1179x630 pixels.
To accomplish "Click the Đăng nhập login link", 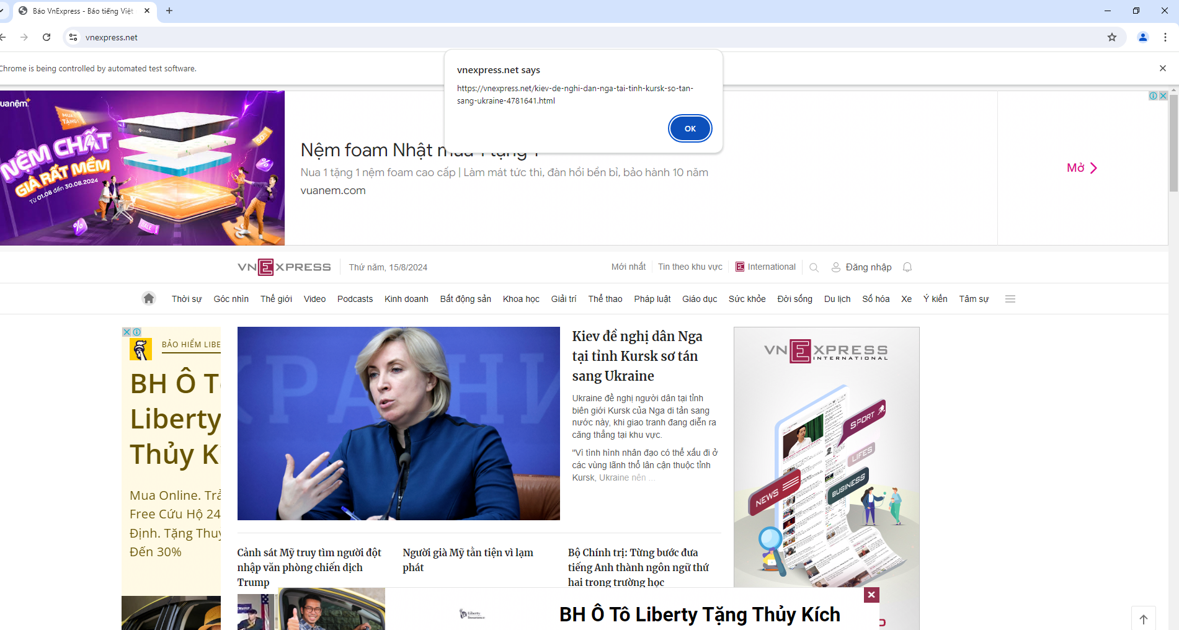I will pos(868,267).
